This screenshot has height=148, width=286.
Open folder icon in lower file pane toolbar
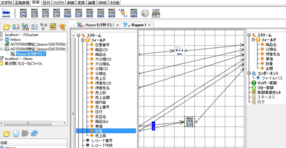tap(6, 133)
